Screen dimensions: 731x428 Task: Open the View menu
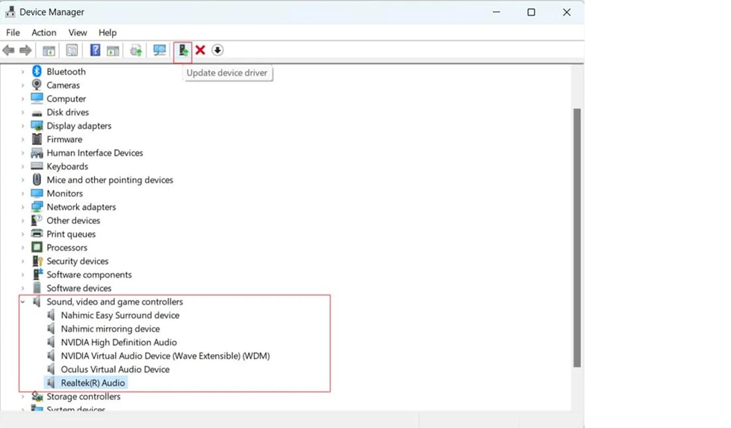78,33
